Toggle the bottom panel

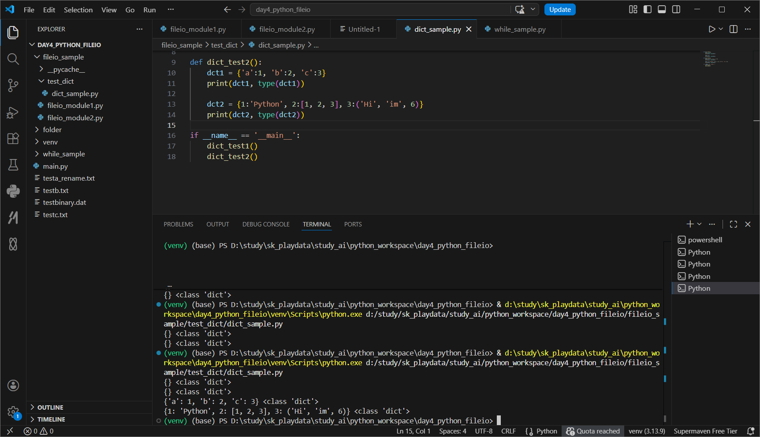click(662, 9)
